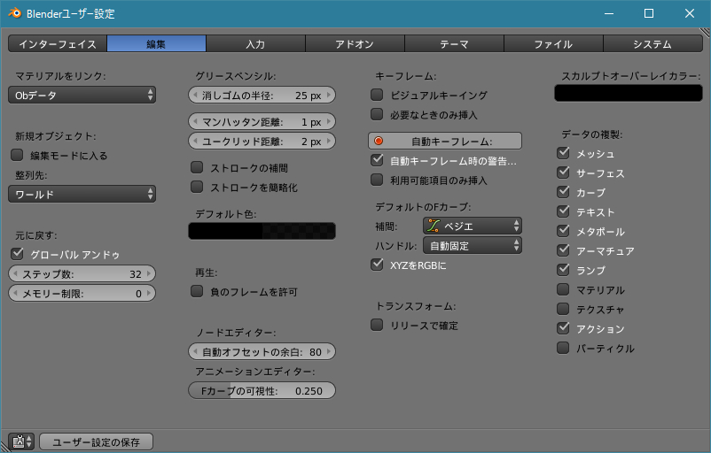
Task: Click the Bezier curve interpolation icon
Action: click(x=434, y=226)
